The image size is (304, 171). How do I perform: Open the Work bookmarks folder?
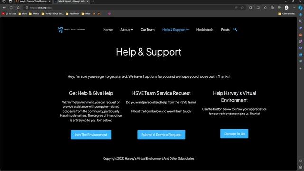(x=22, y=14)
